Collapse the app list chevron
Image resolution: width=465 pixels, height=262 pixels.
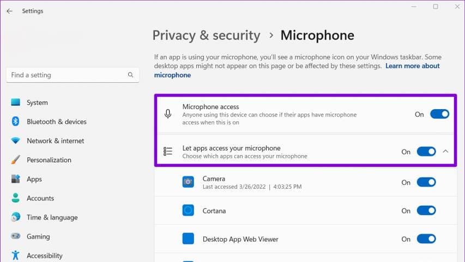(x=445, y=152)
